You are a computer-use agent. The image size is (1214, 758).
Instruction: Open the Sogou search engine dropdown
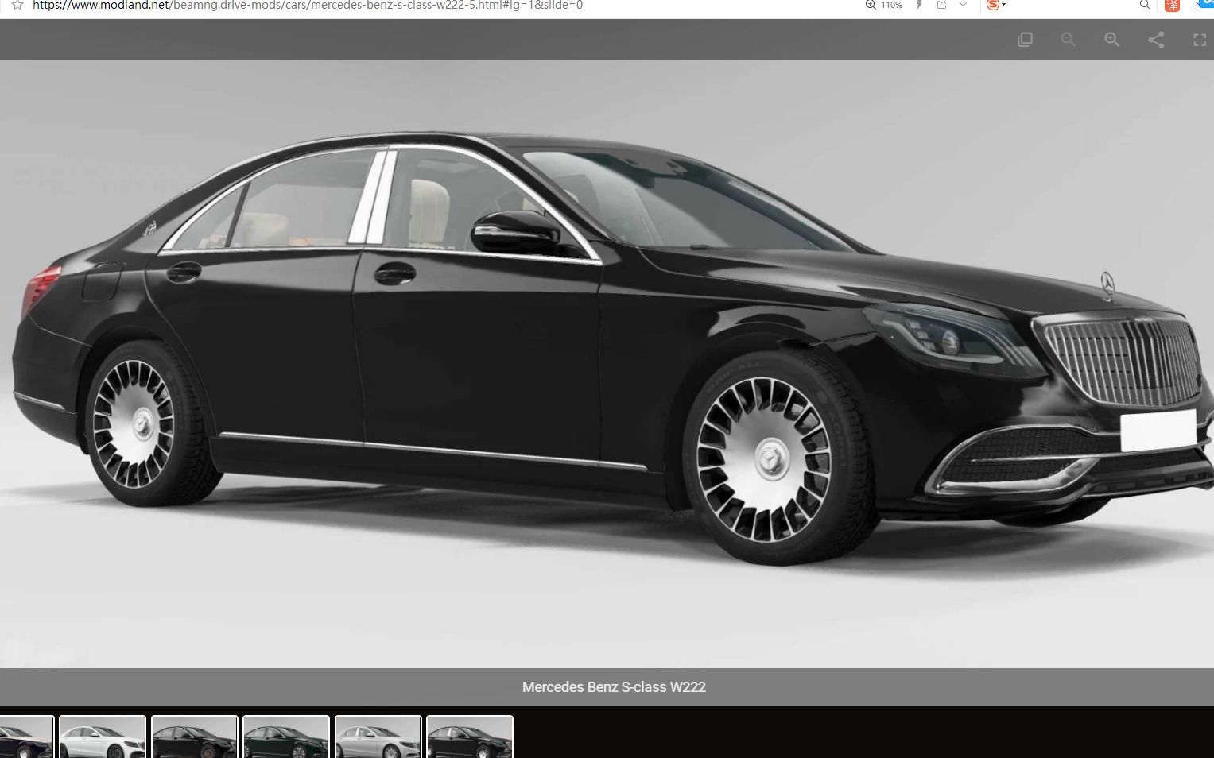point(996,5)
